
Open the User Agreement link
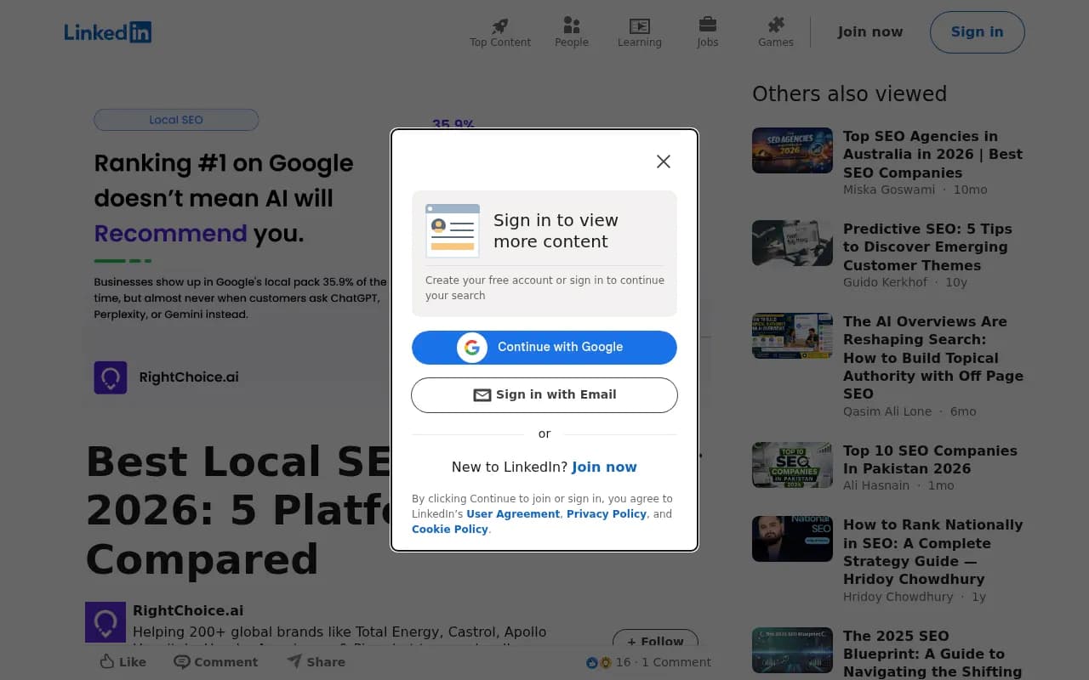click(x=513, y=514)
